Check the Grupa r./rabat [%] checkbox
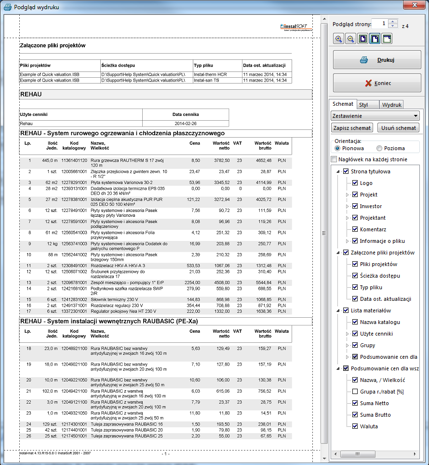 click(355, 392)
